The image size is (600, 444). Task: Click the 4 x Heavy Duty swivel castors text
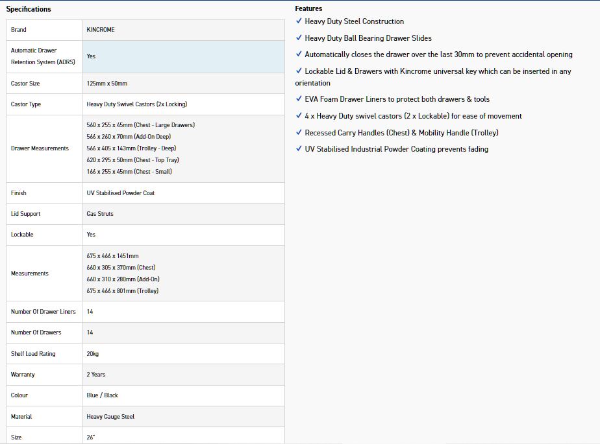coord(413,116)
